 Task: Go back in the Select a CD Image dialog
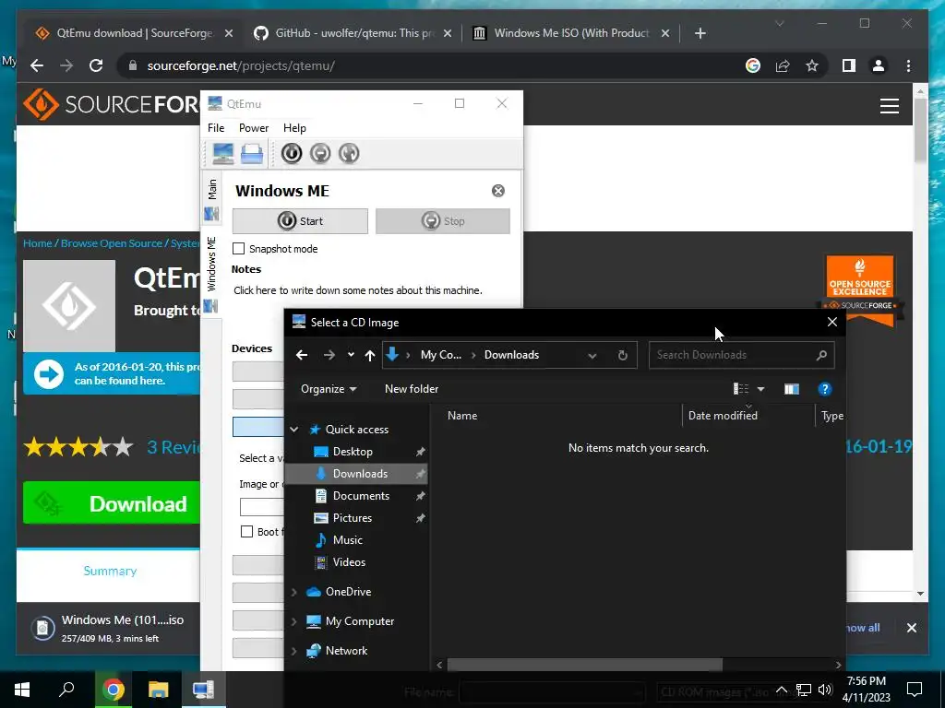302,355
